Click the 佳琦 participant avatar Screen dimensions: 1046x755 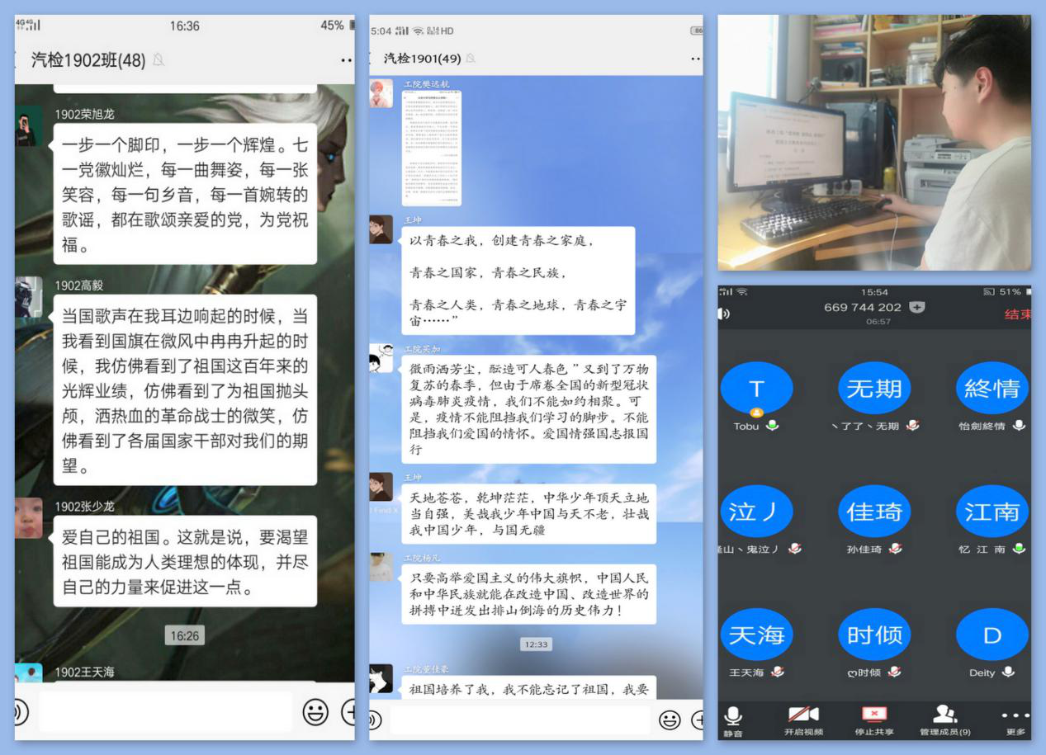pyautogui.click(x=873, y=512)
